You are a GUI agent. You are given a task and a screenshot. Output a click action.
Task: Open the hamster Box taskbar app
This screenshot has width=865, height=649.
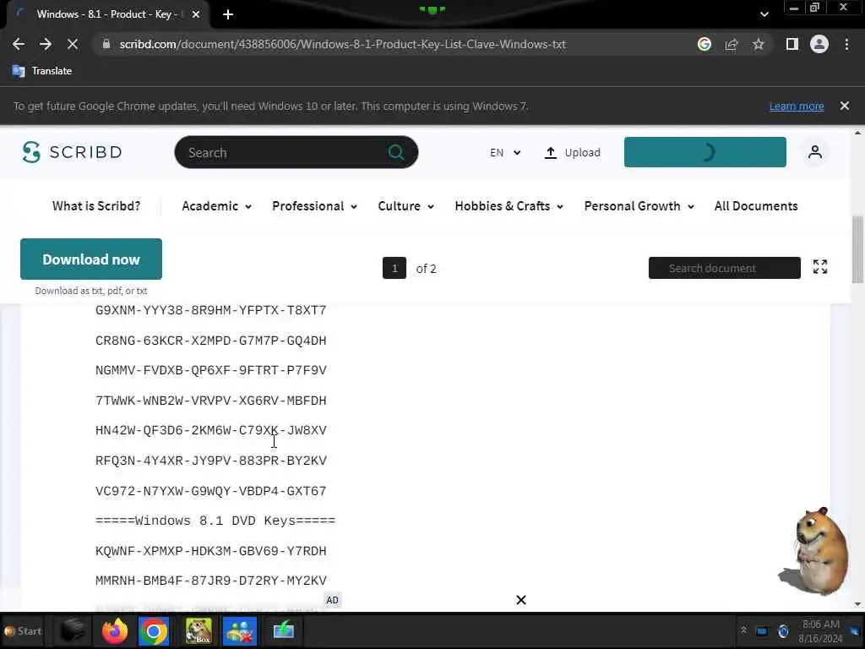pyautogui.click(x=199, y=630)
